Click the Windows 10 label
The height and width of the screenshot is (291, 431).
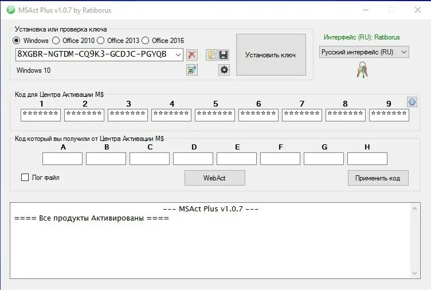click(x=34, y=70)
